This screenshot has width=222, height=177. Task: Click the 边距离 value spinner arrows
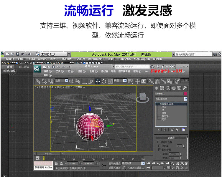coord(184,146)
